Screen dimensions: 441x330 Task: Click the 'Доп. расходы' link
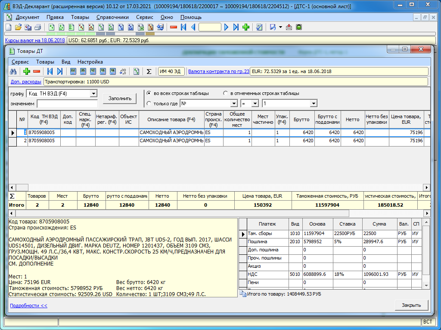(x=26, y=82)
